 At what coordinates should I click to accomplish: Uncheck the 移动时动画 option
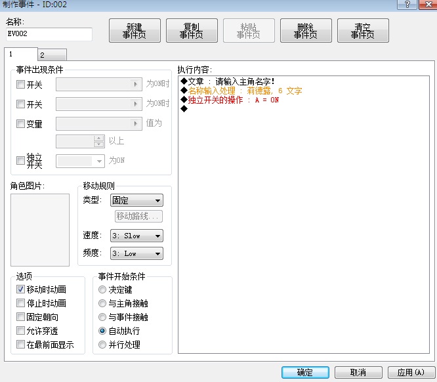click(20, 289)
